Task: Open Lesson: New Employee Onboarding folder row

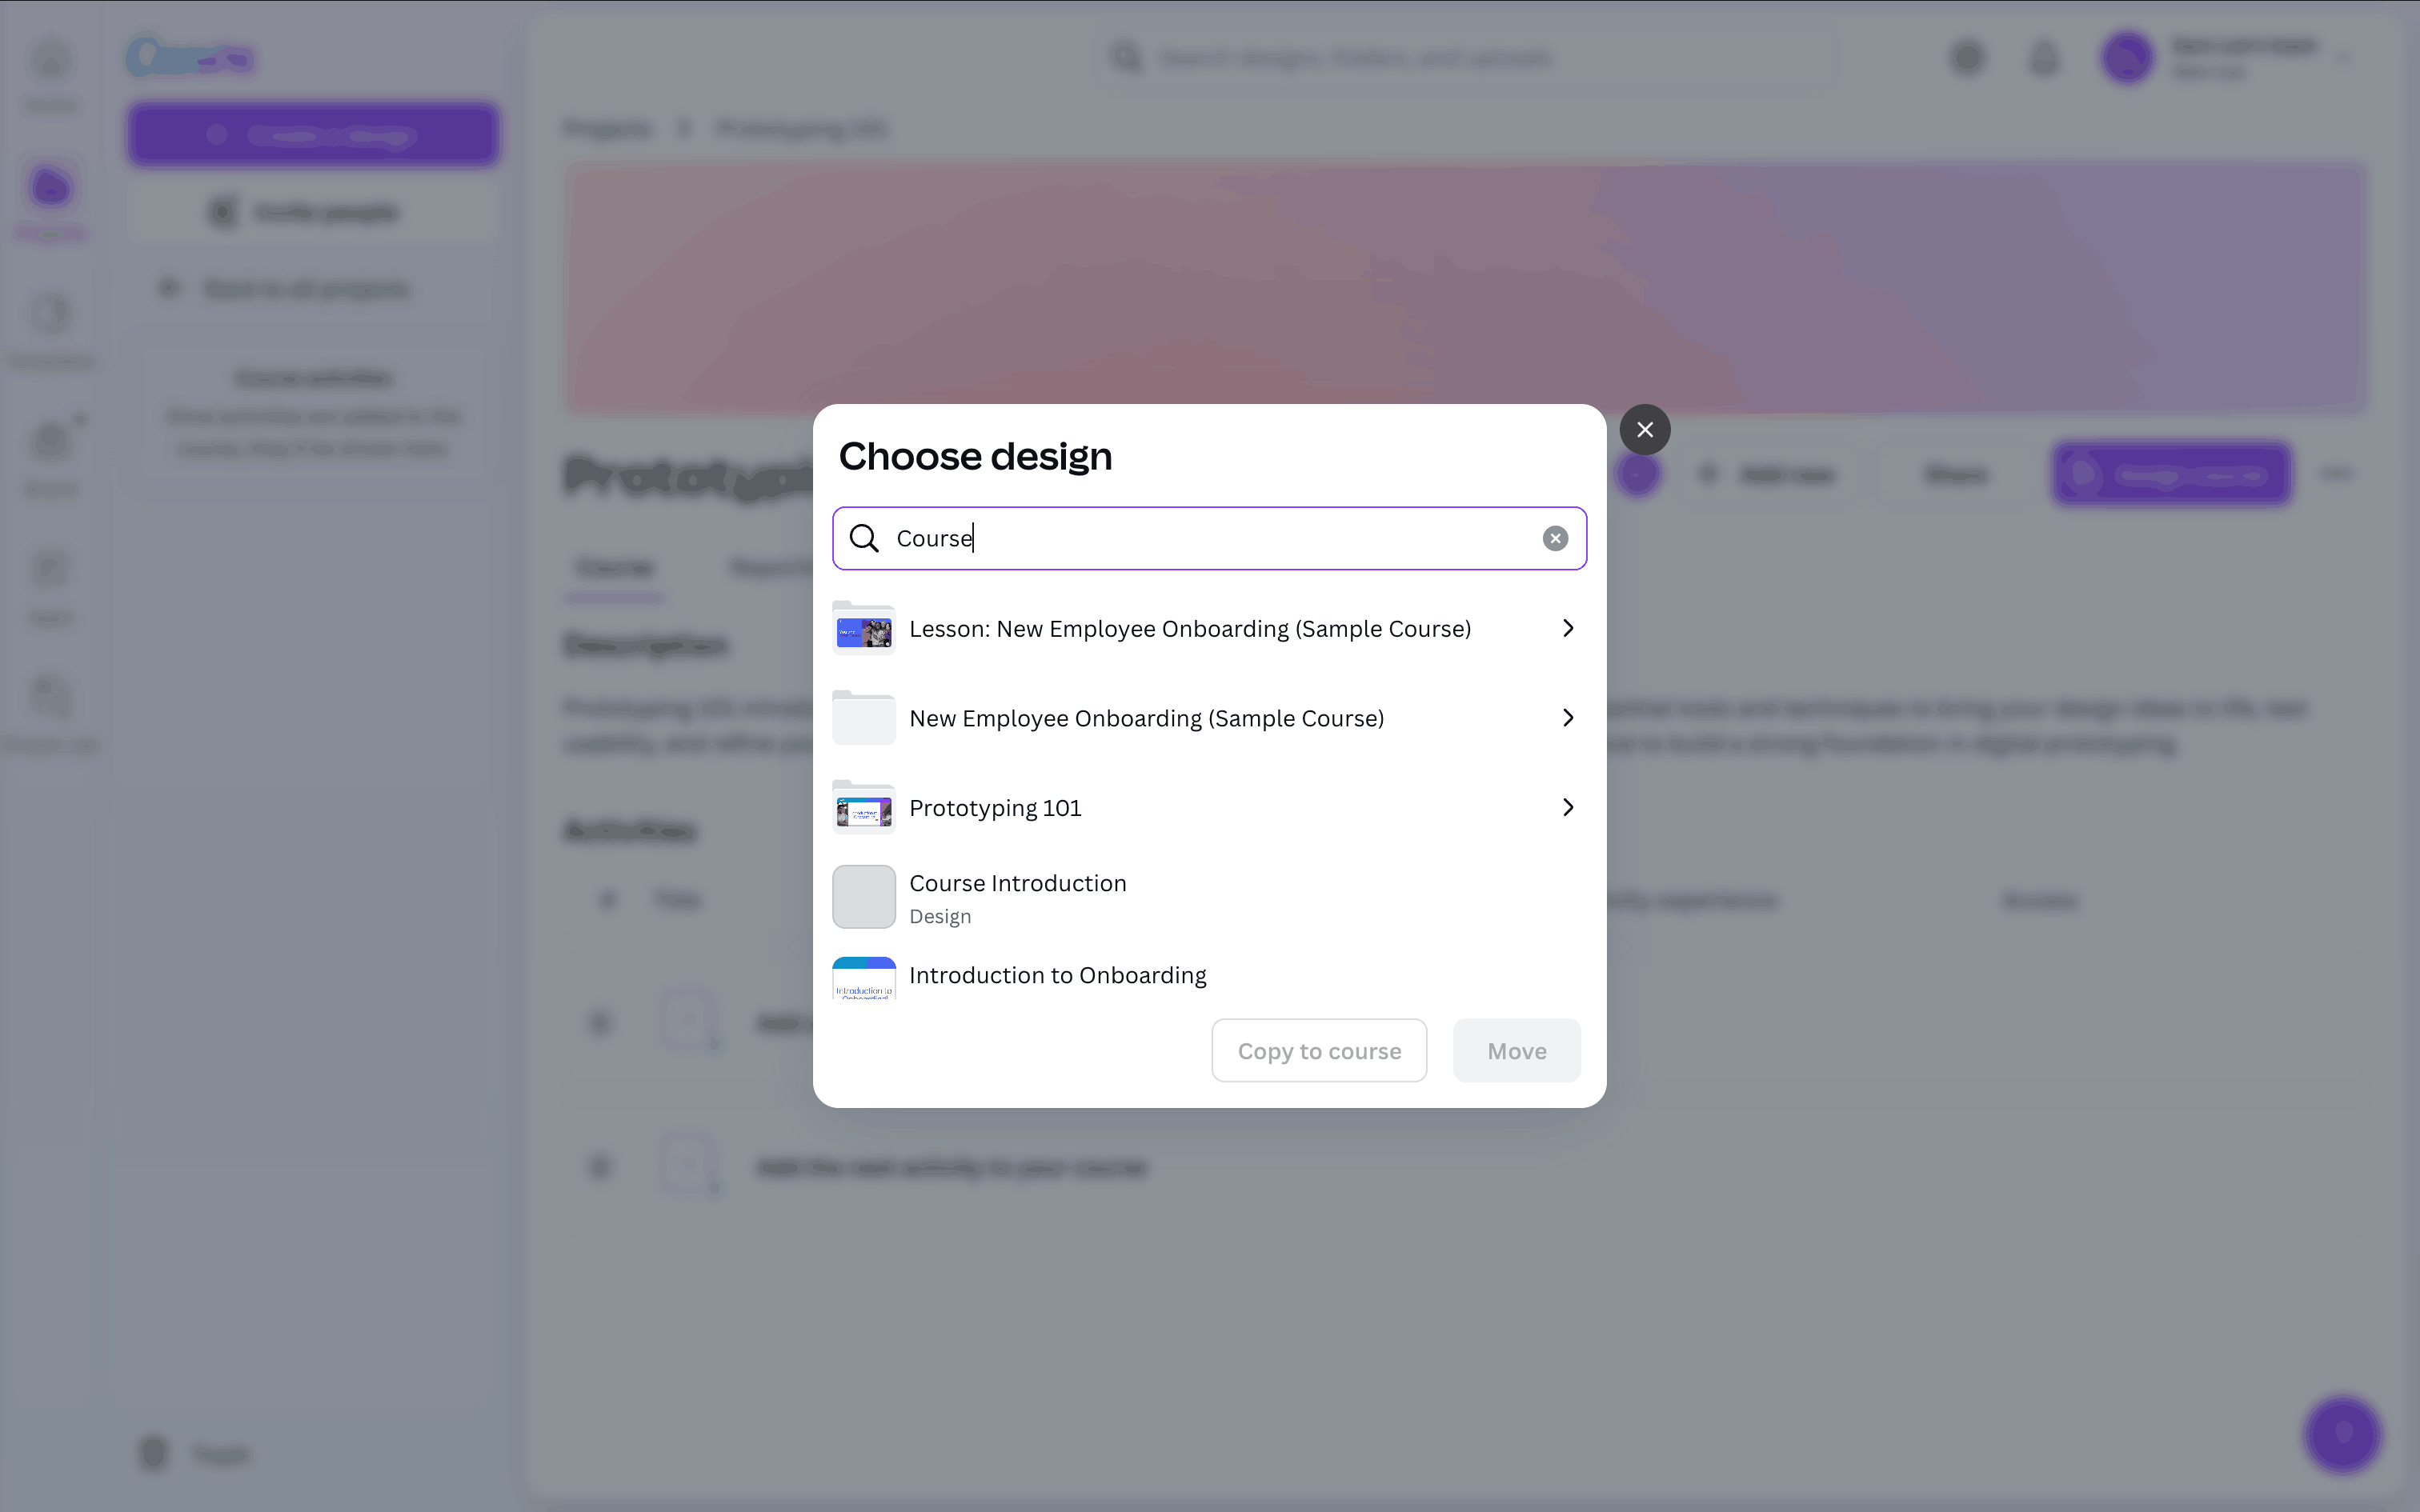Action: click(x=1189, y=629)
